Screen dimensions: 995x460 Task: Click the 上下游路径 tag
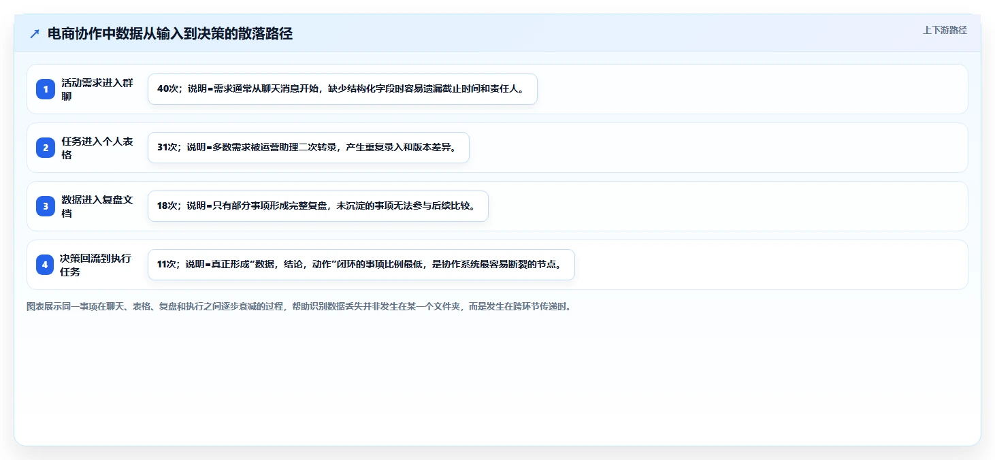click(945, 30)
